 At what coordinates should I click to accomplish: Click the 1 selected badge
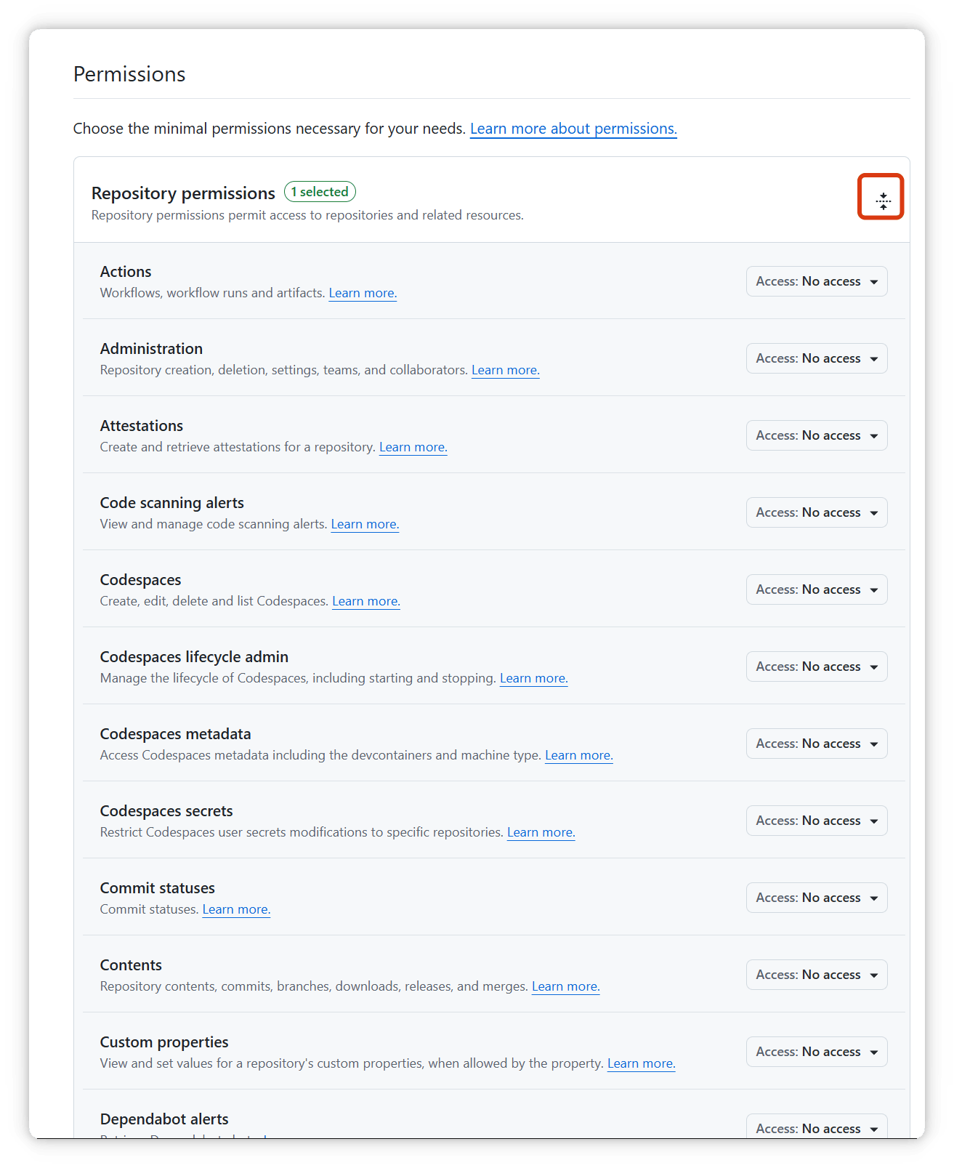coord(320,192)
